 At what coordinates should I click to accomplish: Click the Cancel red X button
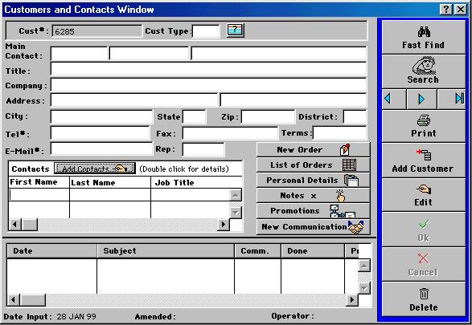[424, 264]
